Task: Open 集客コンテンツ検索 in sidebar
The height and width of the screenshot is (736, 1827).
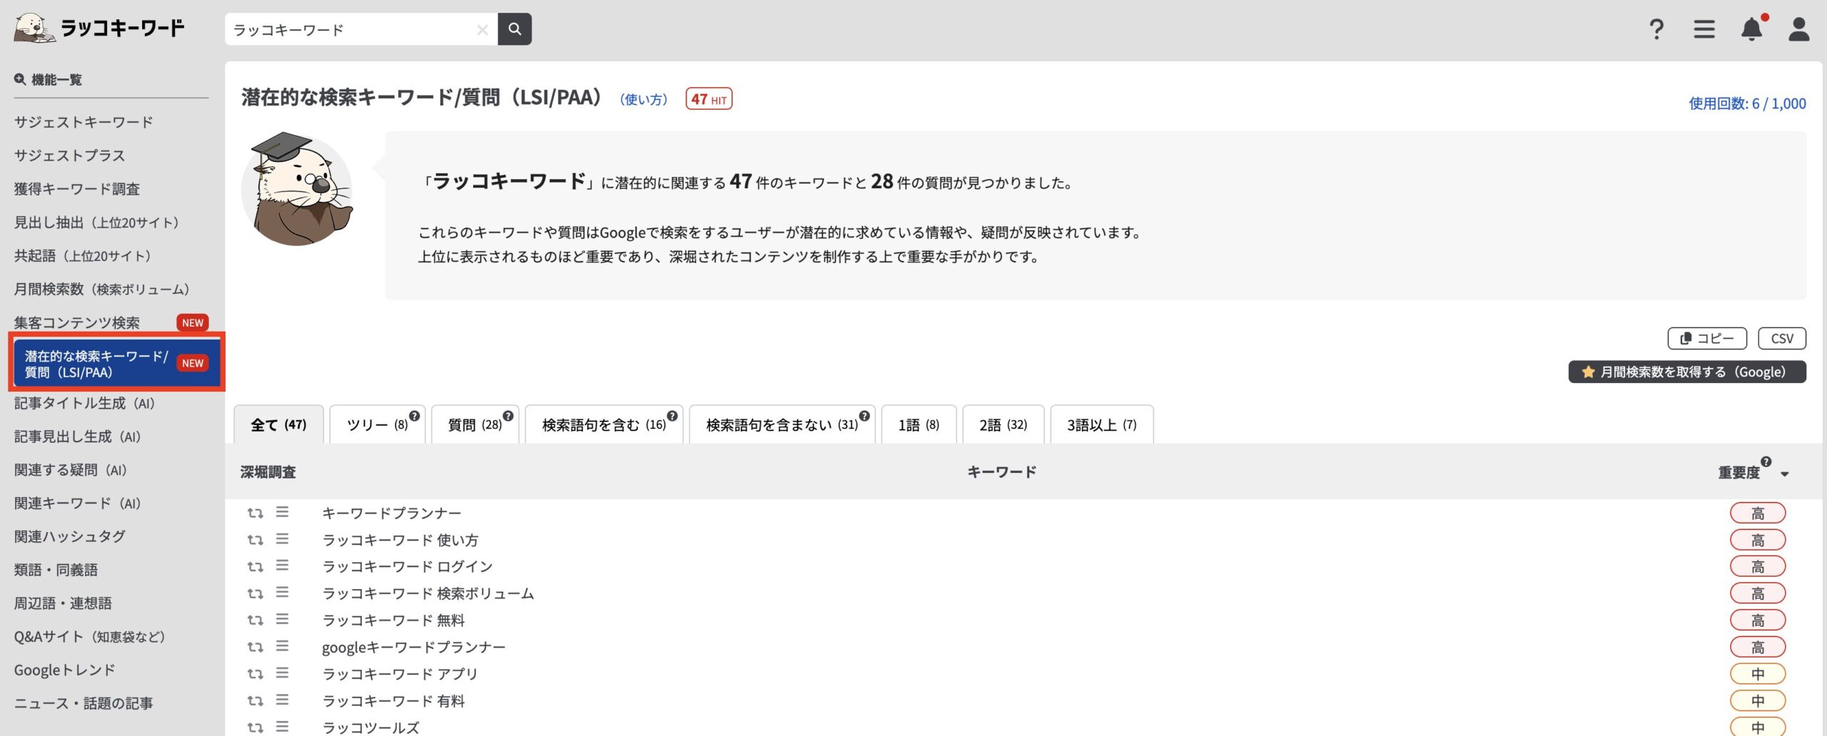Action: point(77,323)
